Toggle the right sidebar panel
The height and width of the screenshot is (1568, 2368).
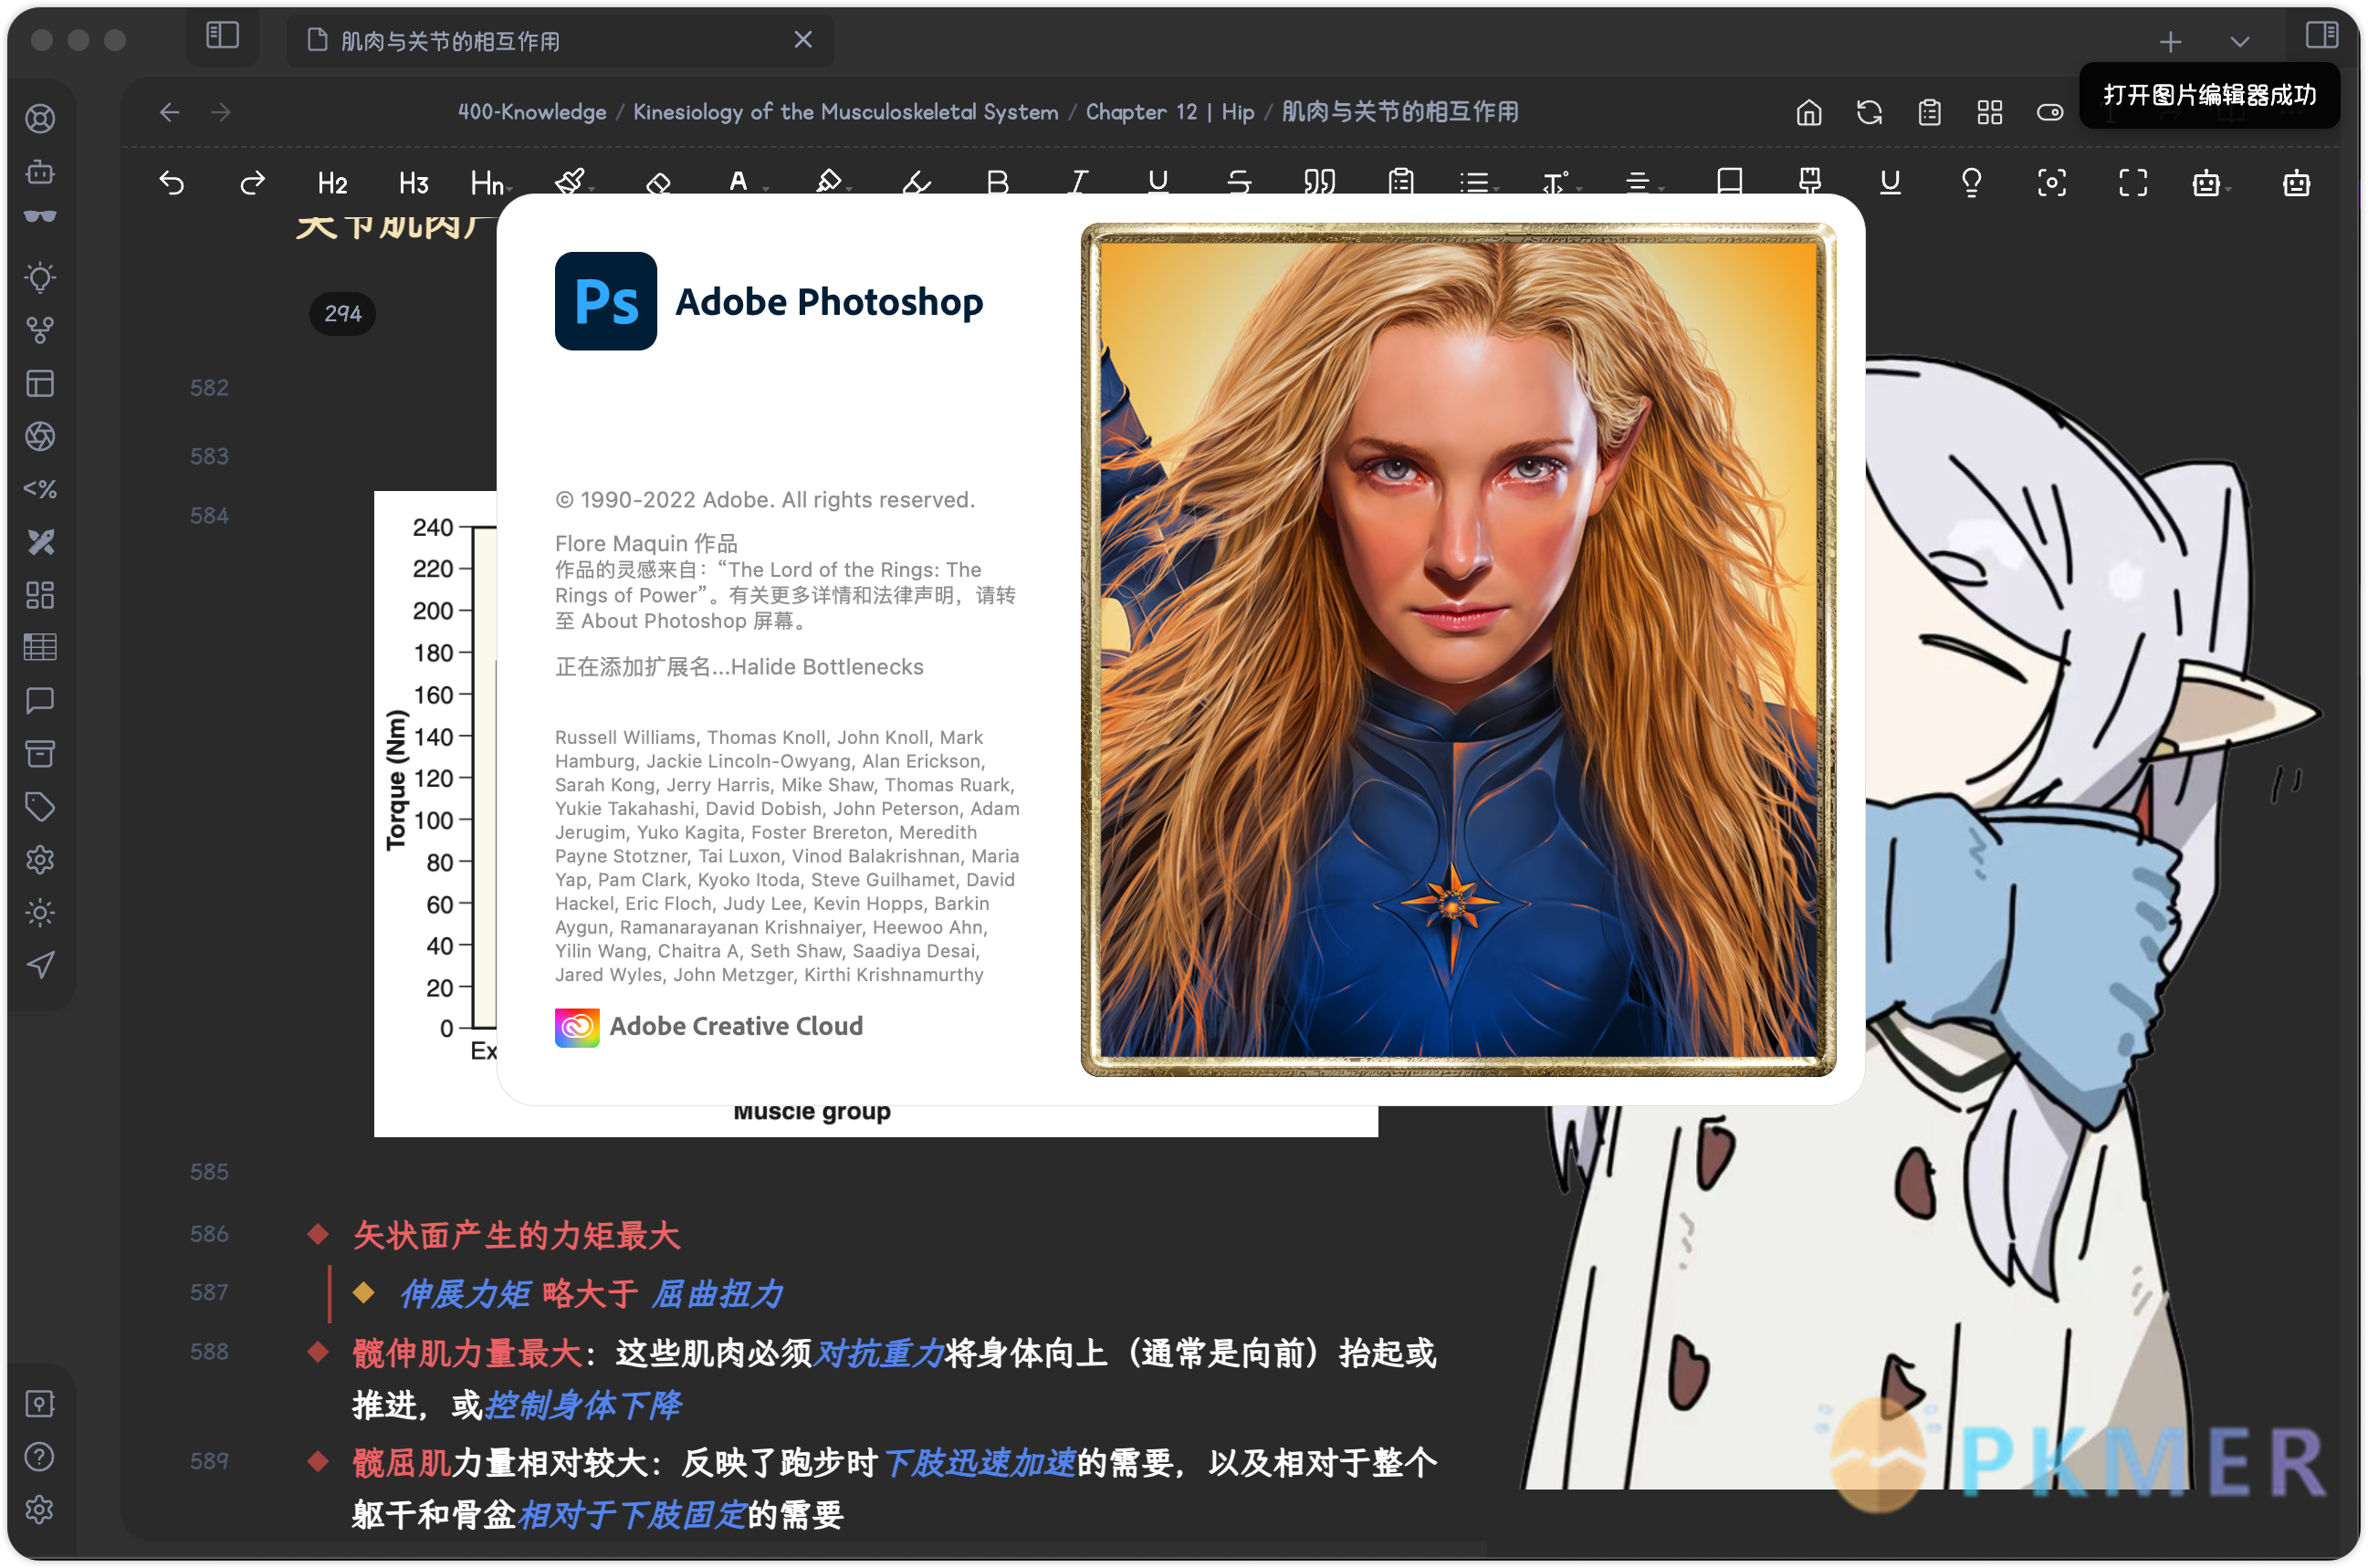pyautogui.click(x=2322, y=36)
